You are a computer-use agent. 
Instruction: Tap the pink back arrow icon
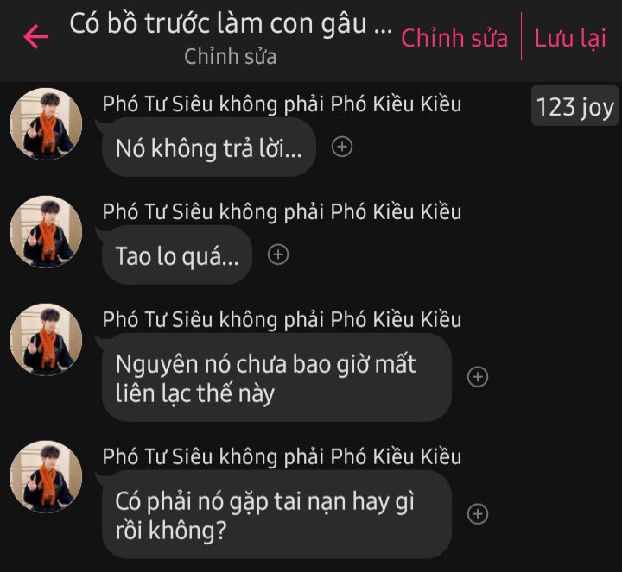35,37
